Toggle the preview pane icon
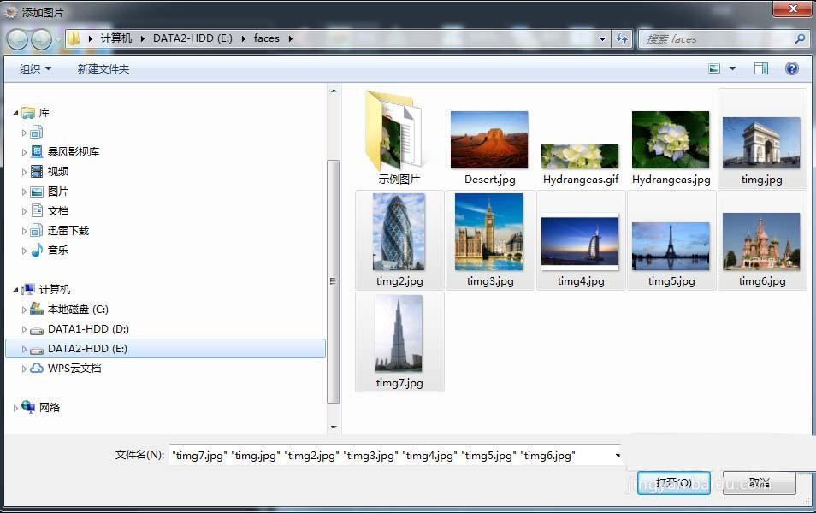Viewport: 816px width, 513px height. [761, 68]
